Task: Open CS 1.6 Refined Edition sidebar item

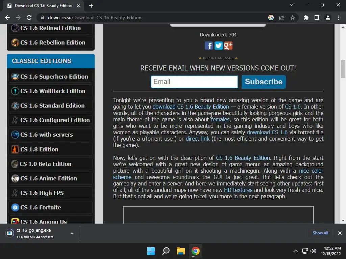Action: 51,28
